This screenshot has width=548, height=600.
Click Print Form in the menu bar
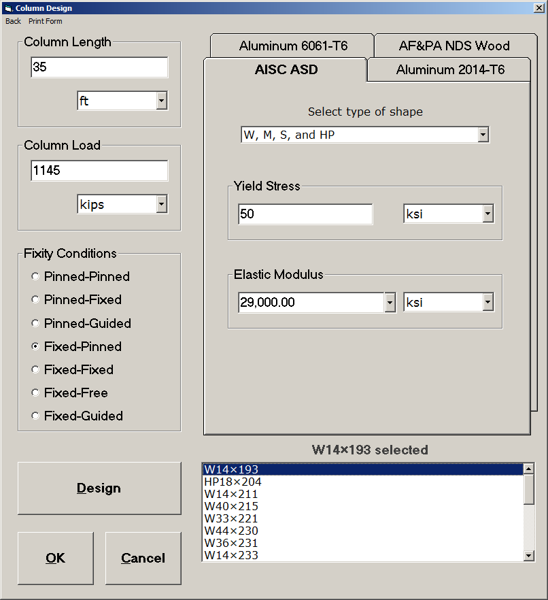[45, 21]
